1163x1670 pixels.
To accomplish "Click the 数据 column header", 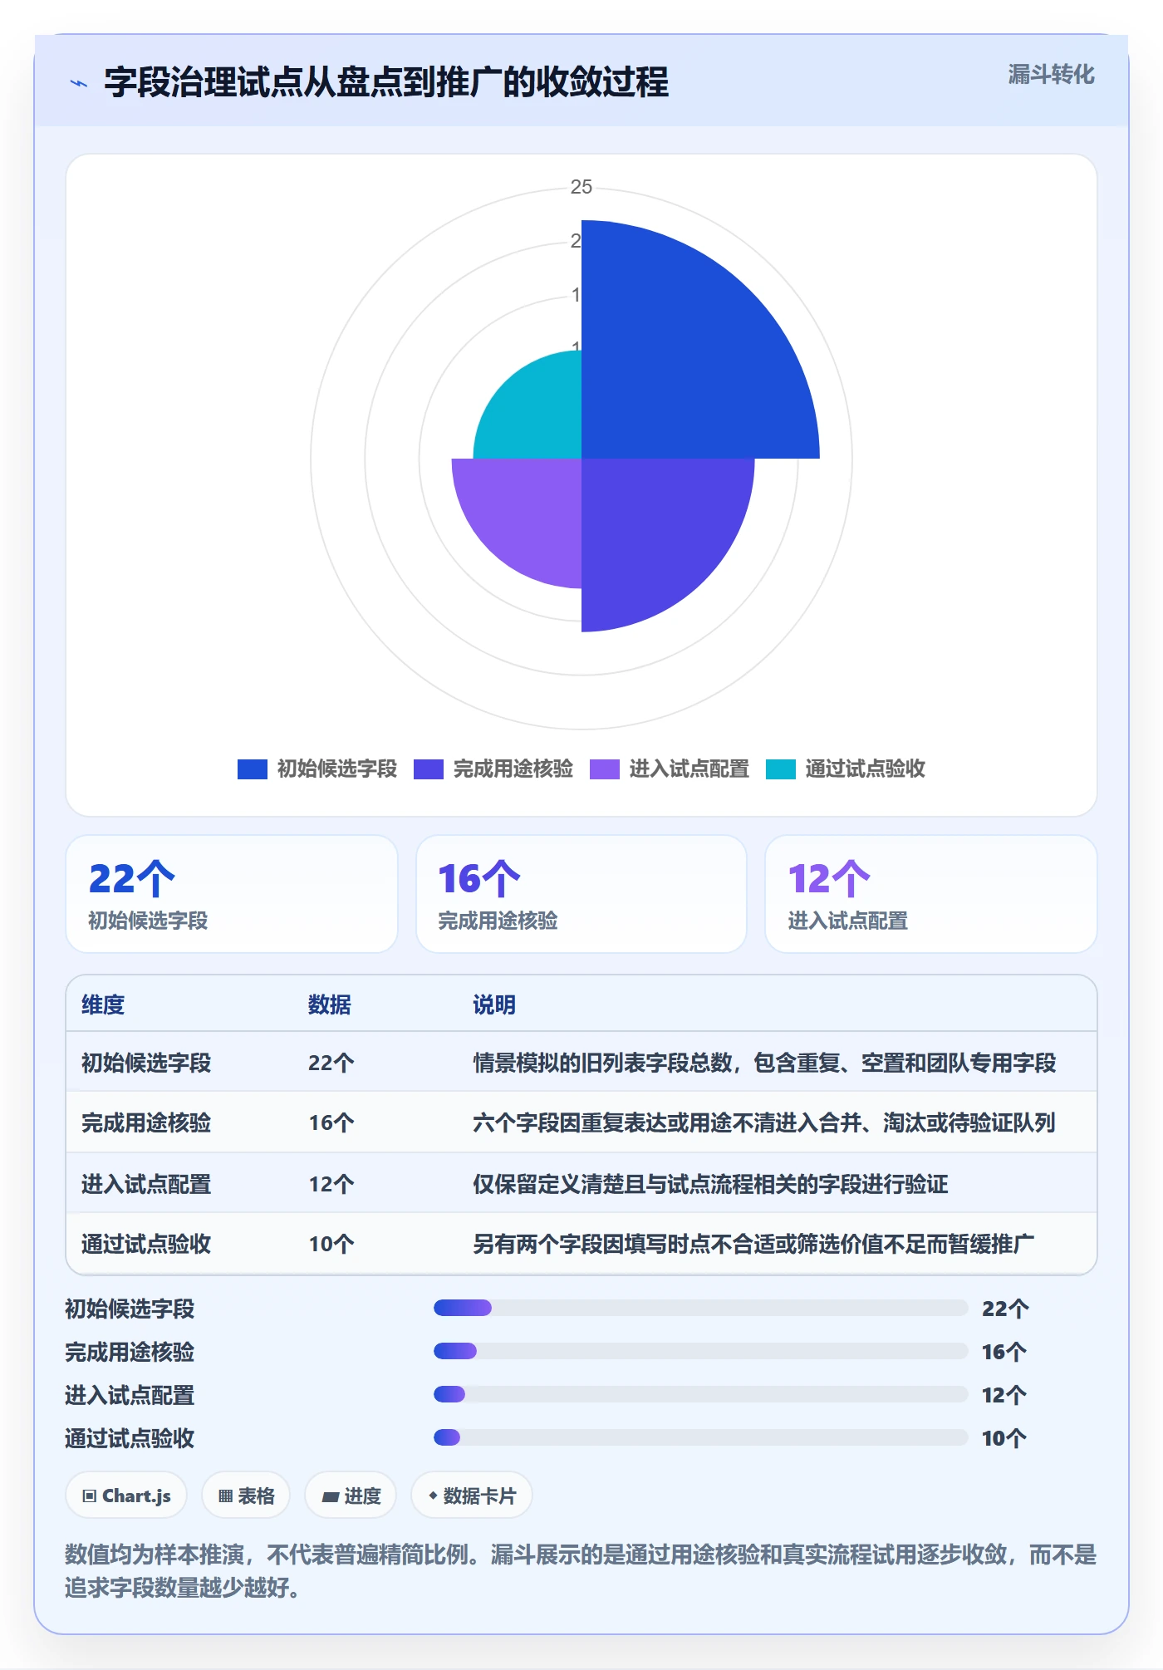I will (x=330, y=1004).
